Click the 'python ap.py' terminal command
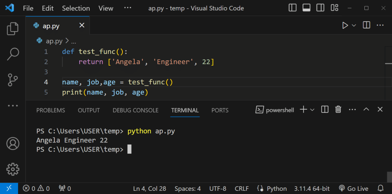 tap(151, 131)
